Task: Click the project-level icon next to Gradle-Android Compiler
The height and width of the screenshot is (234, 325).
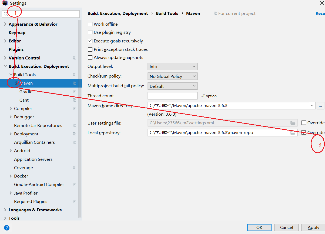Action: [74, 184]
